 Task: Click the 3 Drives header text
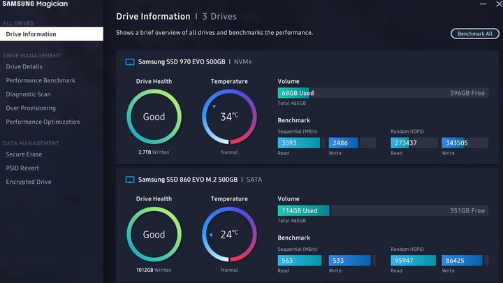coord(219,16)
